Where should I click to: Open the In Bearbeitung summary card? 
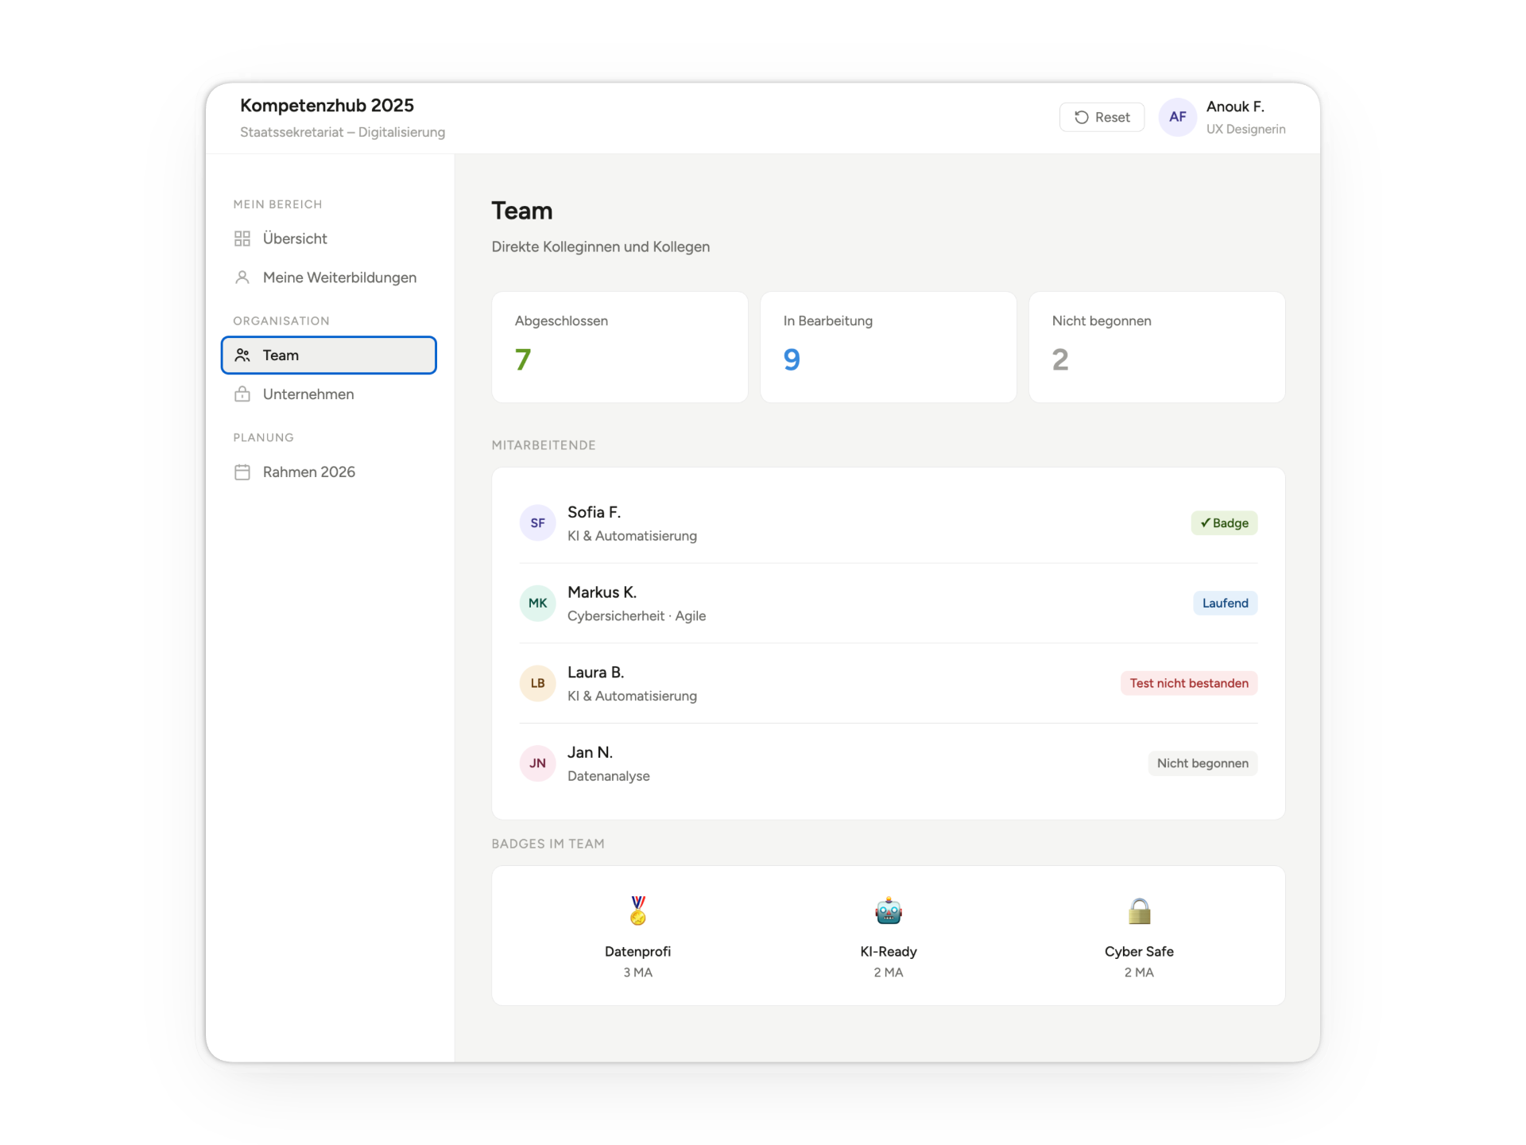point(889,347)
